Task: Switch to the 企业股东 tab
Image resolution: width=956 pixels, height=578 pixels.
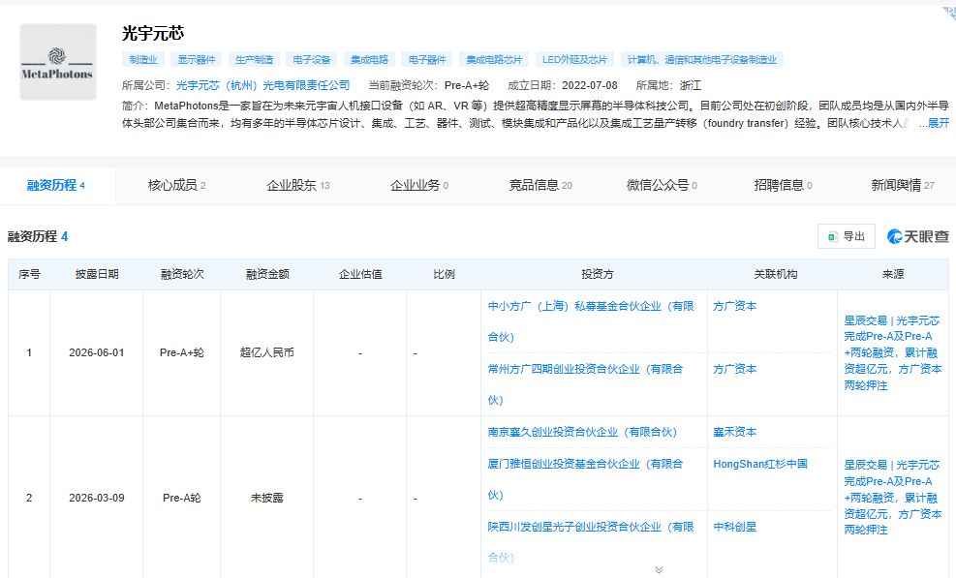Action: click(x=298, y=185)
